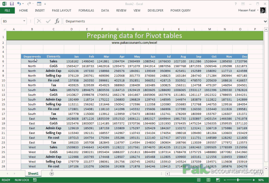The image size is (269, 183).
Task: Click the Insert Function fx icon
Action: tap(57, 21)
